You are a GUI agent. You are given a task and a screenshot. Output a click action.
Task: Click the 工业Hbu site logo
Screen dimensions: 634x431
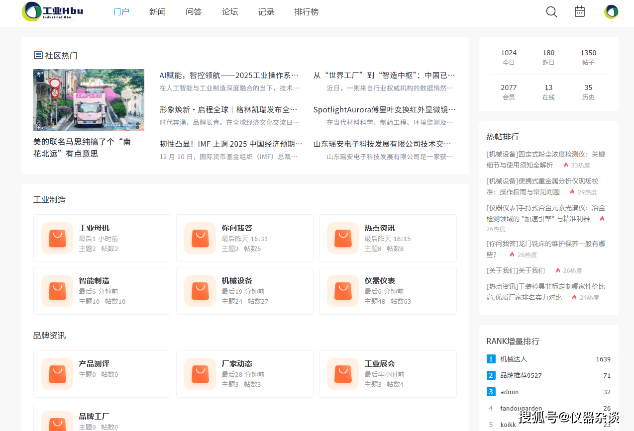point(53,11)
